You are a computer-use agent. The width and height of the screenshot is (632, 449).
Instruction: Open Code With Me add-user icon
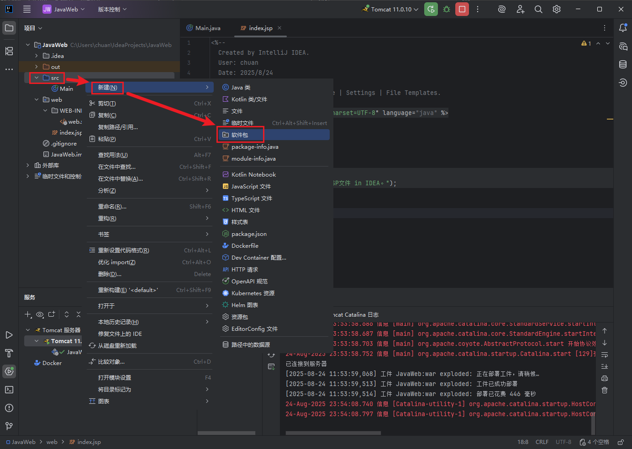click(521, 9)
